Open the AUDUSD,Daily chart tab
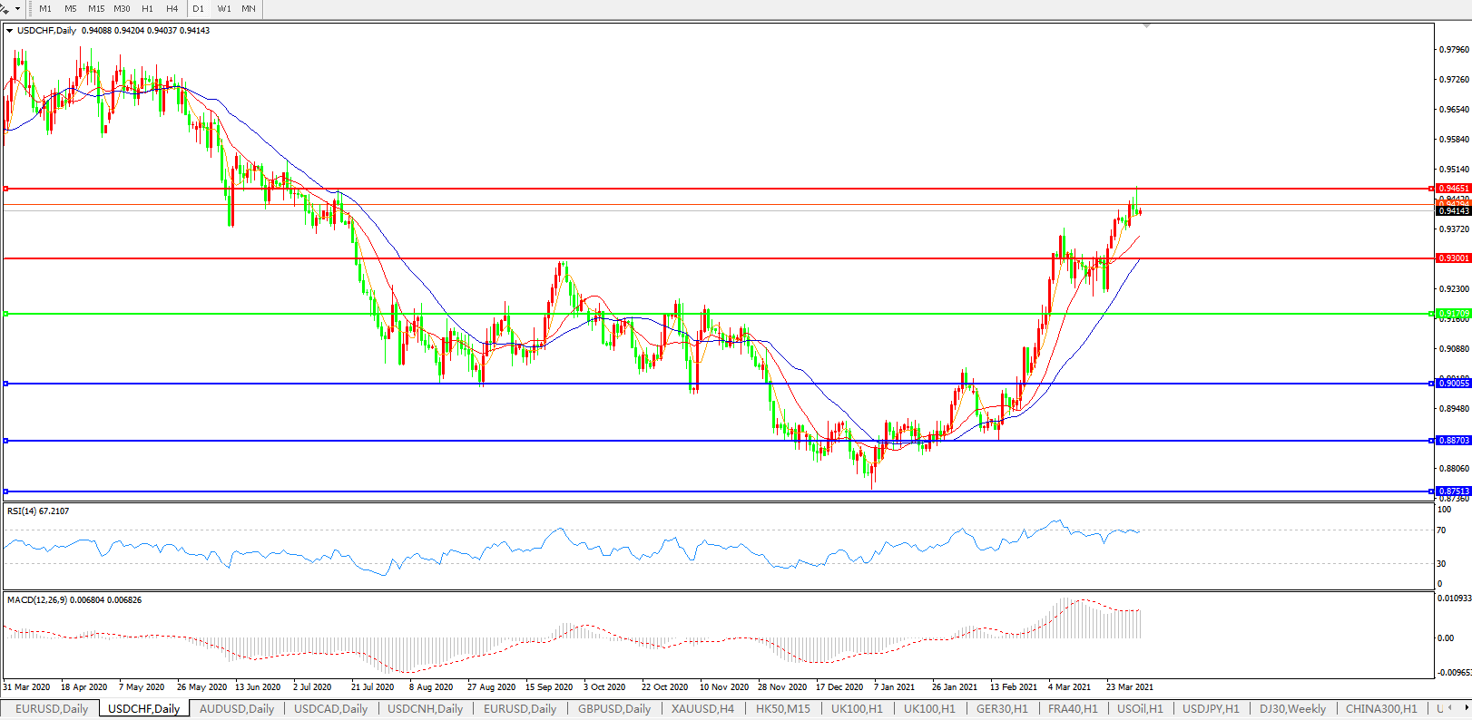The height and width of the screenshot is (720, 1472). pos(236,709)
